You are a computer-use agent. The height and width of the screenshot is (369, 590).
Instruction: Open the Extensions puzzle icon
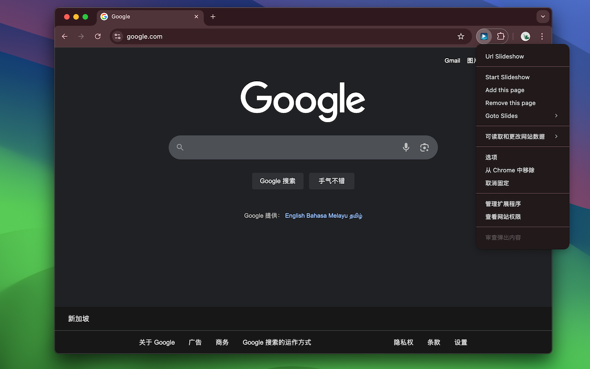pos(501,36)
